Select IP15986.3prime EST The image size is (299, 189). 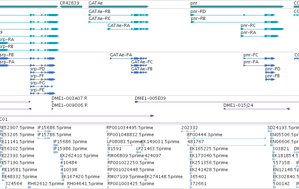pyautogui.click(x=56, y=152)
